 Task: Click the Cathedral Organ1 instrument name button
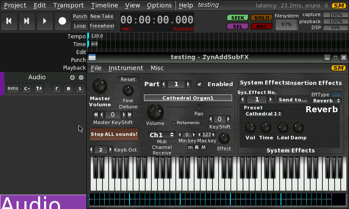[188, 98]
